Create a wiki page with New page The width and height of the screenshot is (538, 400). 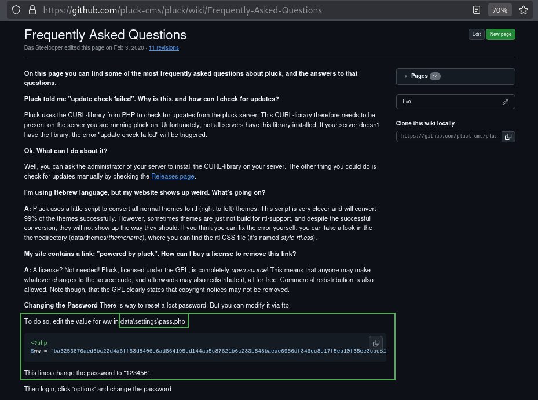pyautogui.click(x=500, y=34)
